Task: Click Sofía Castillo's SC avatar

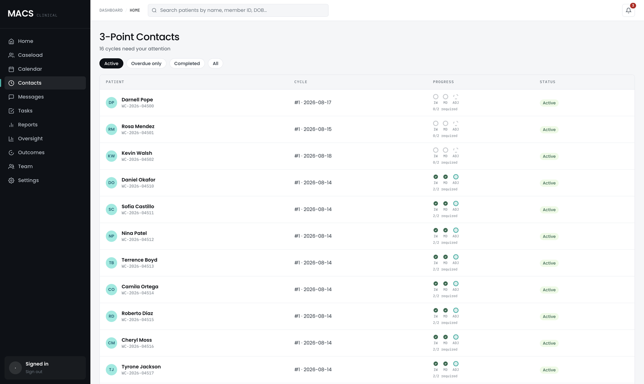Action: (x=111, y=209)
